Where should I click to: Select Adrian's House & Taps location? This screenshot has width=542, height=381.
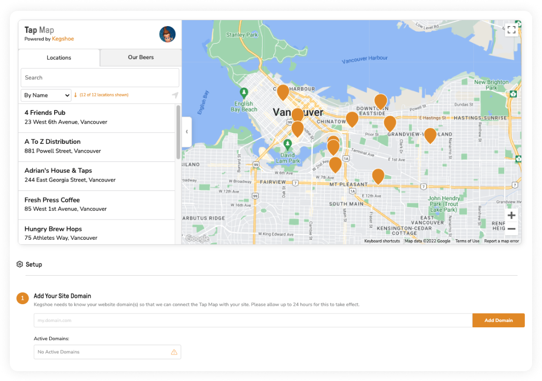click(97, 176)
